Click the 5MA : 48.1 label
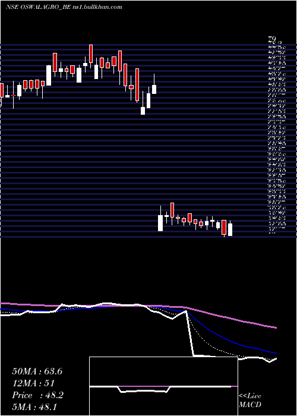297x416 pixels. (34, 407)
